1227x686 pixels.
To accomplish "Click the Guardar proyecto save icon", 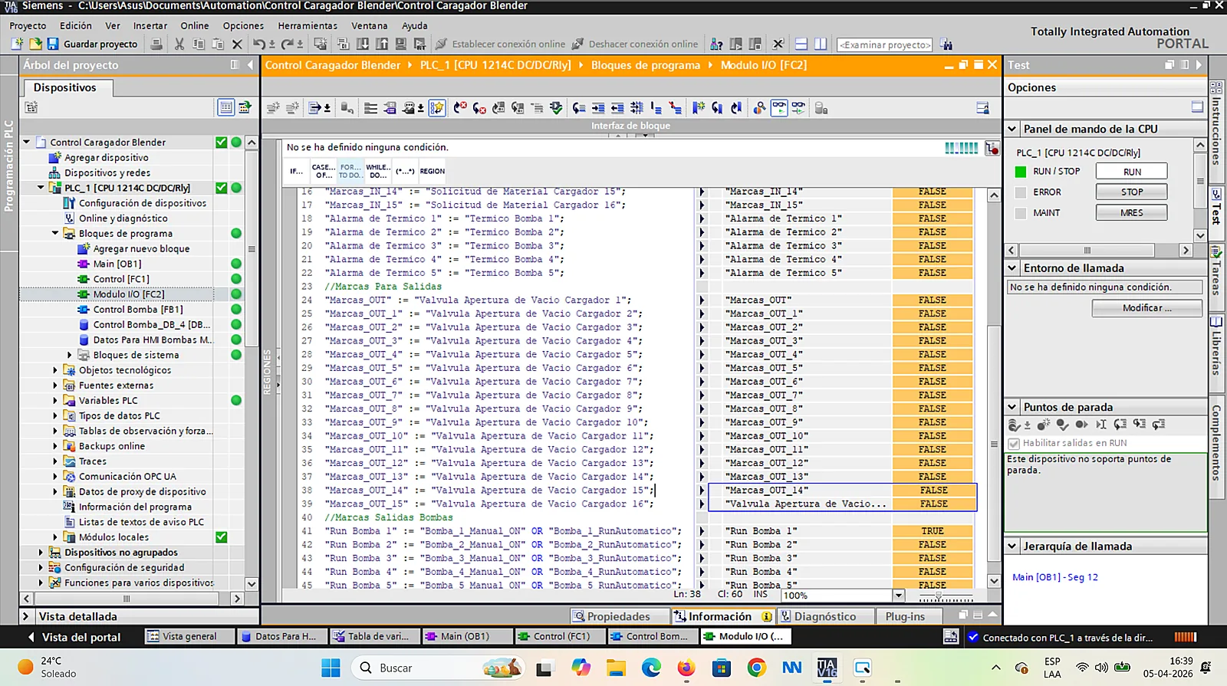I will coord(53,44).
